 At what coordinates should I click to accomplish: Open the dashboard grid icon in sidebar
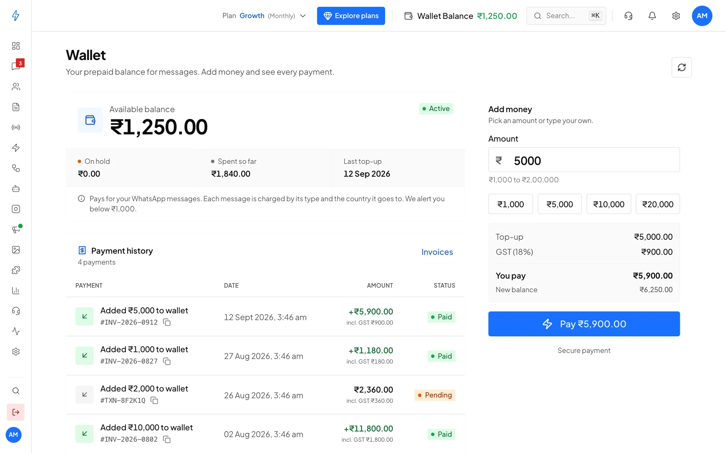tap(16, 46)
